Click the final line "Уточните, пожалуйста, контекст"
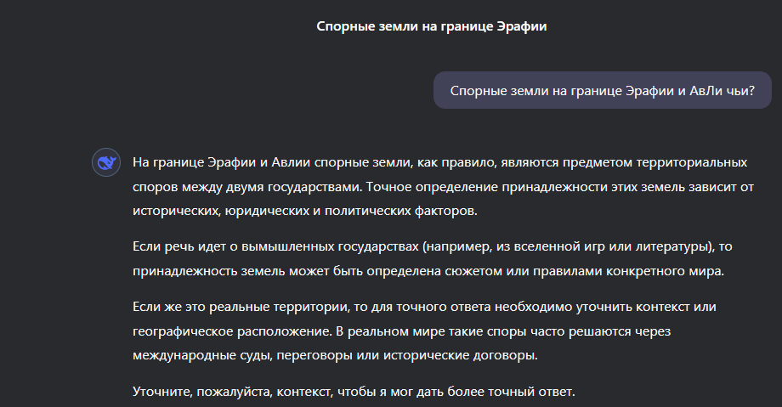 point(354,392)
